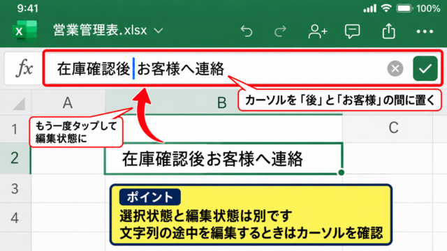Screen dimensions: 447x251
Task: Place cursor in the formula bar text
Action: pos(141,68)
